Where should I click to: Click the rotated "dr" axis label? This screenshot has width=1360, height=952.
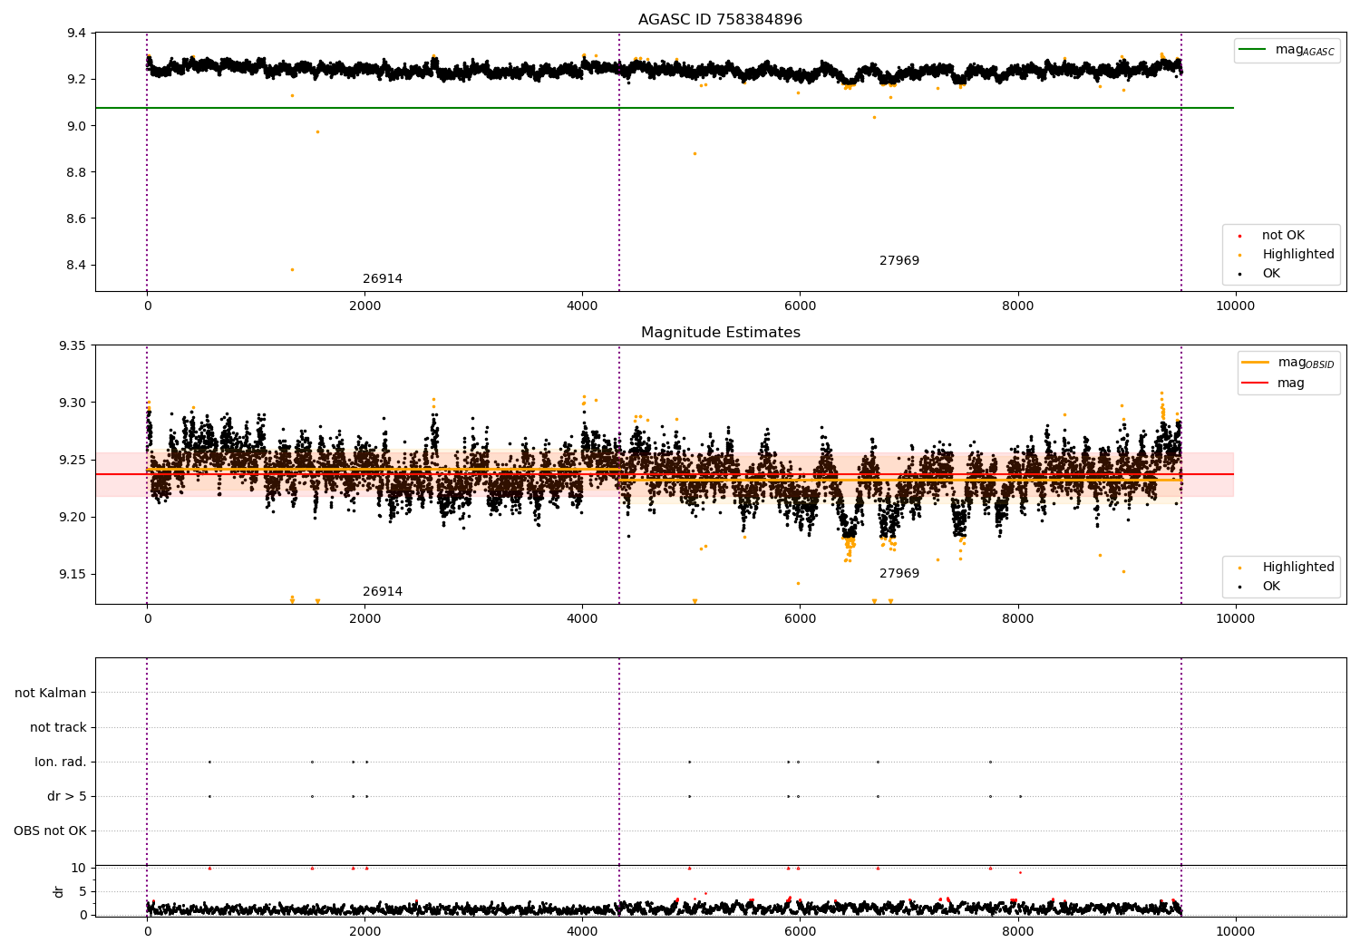point(59,891)
